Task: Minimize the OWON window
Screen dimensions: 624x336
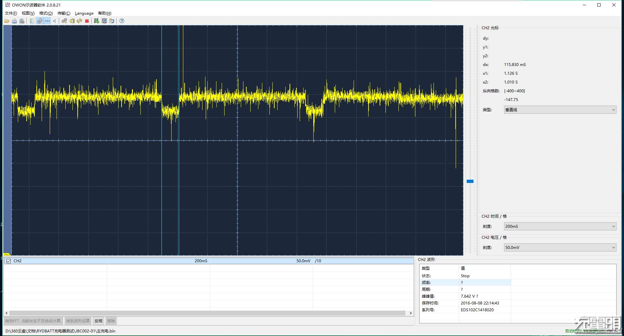Action: pyautogui.click(x=584, y=5)
